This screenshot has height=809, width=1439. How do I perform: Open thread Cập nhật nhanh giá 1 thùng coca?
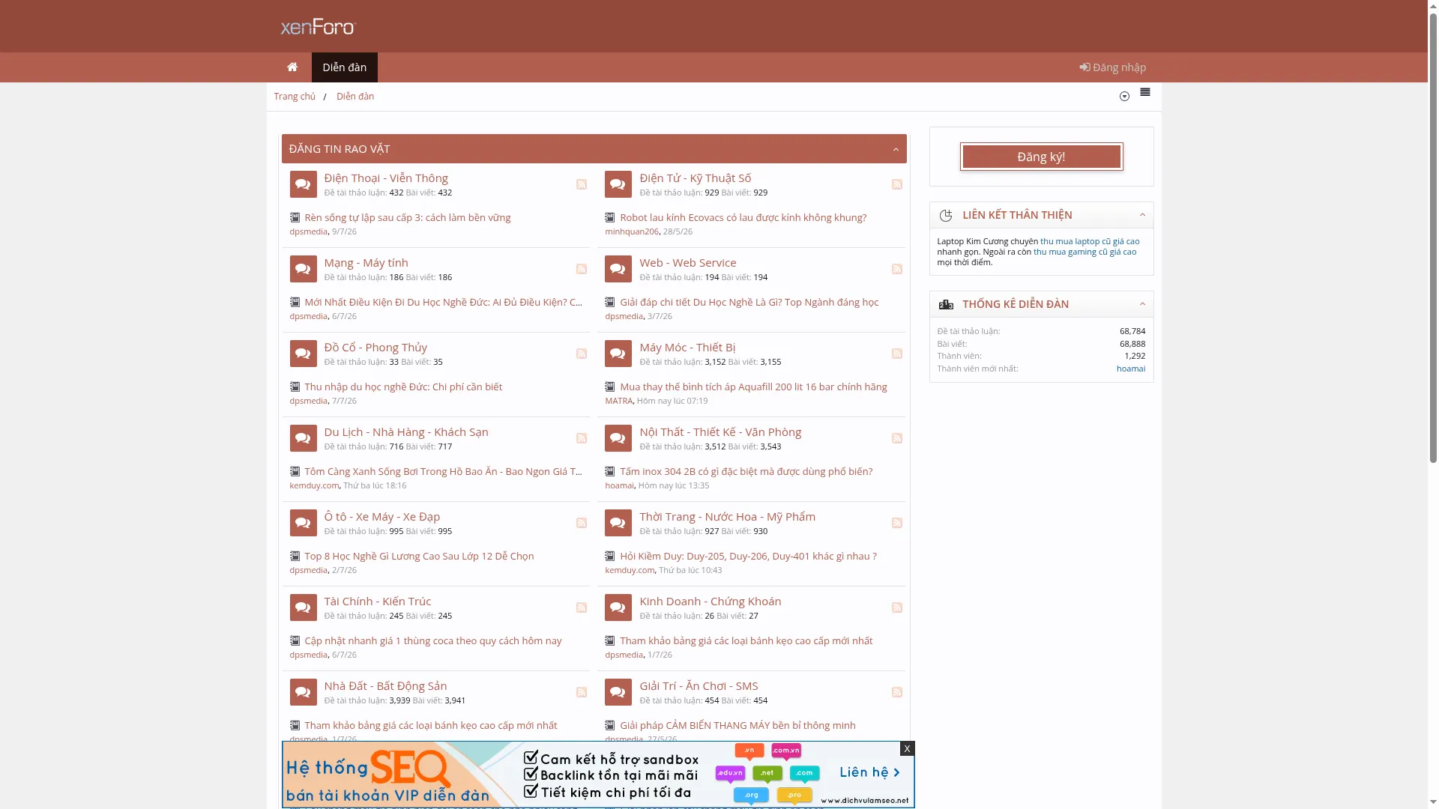coord(432,641)
